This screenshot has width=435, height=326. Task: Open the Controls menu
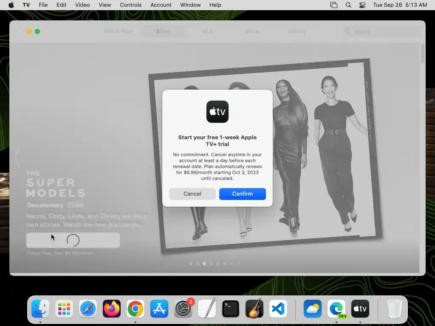(131, 5)
